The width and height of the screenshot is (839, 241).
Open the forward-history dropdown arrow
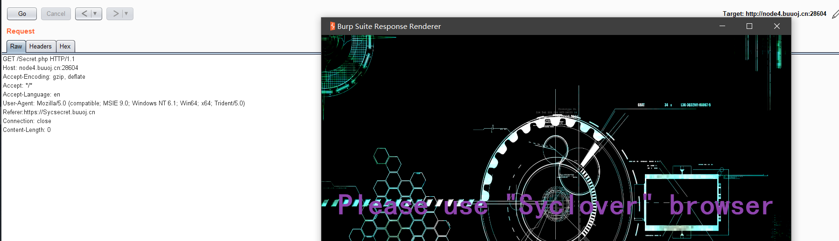[127, 14]
